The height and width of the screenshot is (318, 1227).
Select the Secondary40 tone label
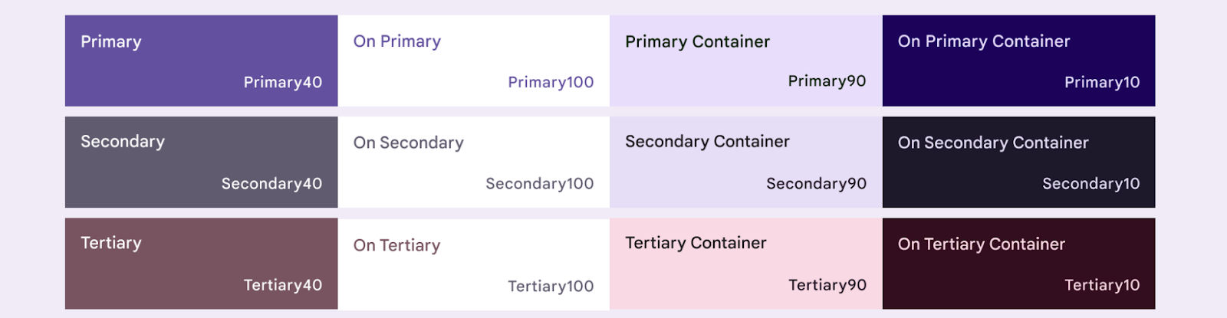pyautogui.click(x=271, y=184)
